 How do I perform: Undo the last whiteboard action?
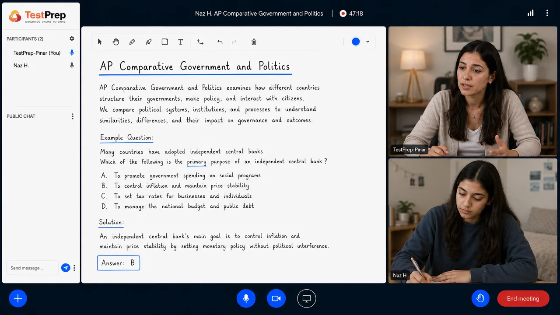point(220,42)
